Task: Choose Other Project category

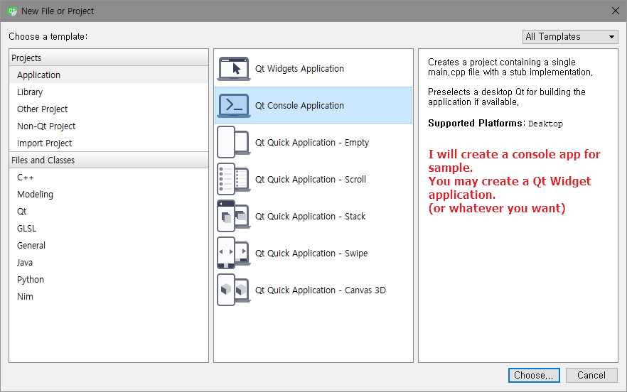Action: point(43,109)
